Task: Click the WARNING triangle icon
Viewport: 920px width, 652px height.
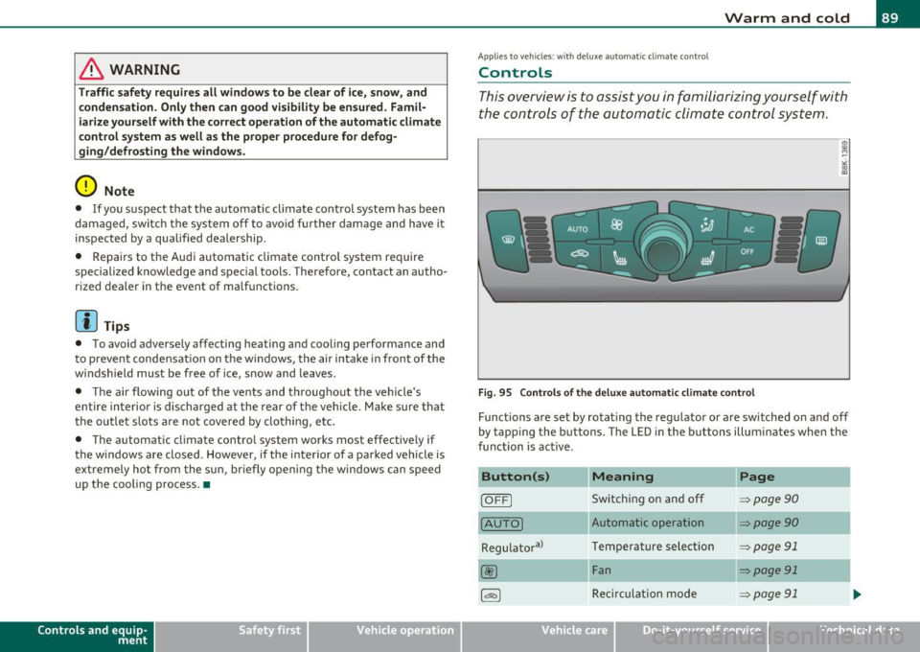Action: click(x=91, y=70)
